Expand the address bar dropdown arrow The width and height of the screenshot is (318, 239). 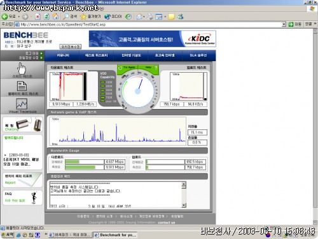tap(284, 24)
